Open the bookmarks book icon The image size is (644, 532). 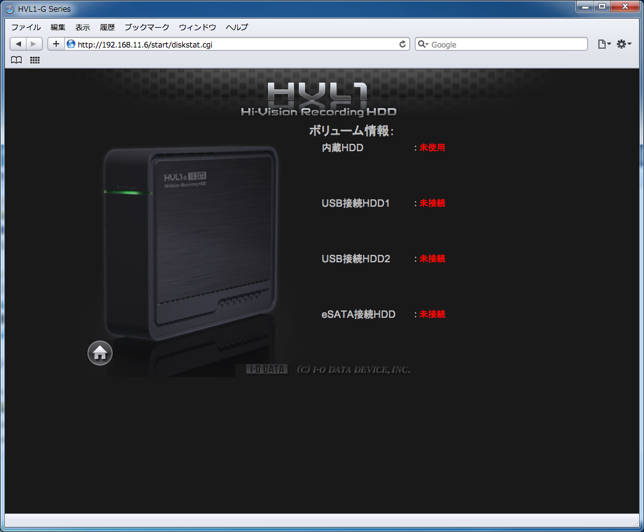(x=17, y=60)
